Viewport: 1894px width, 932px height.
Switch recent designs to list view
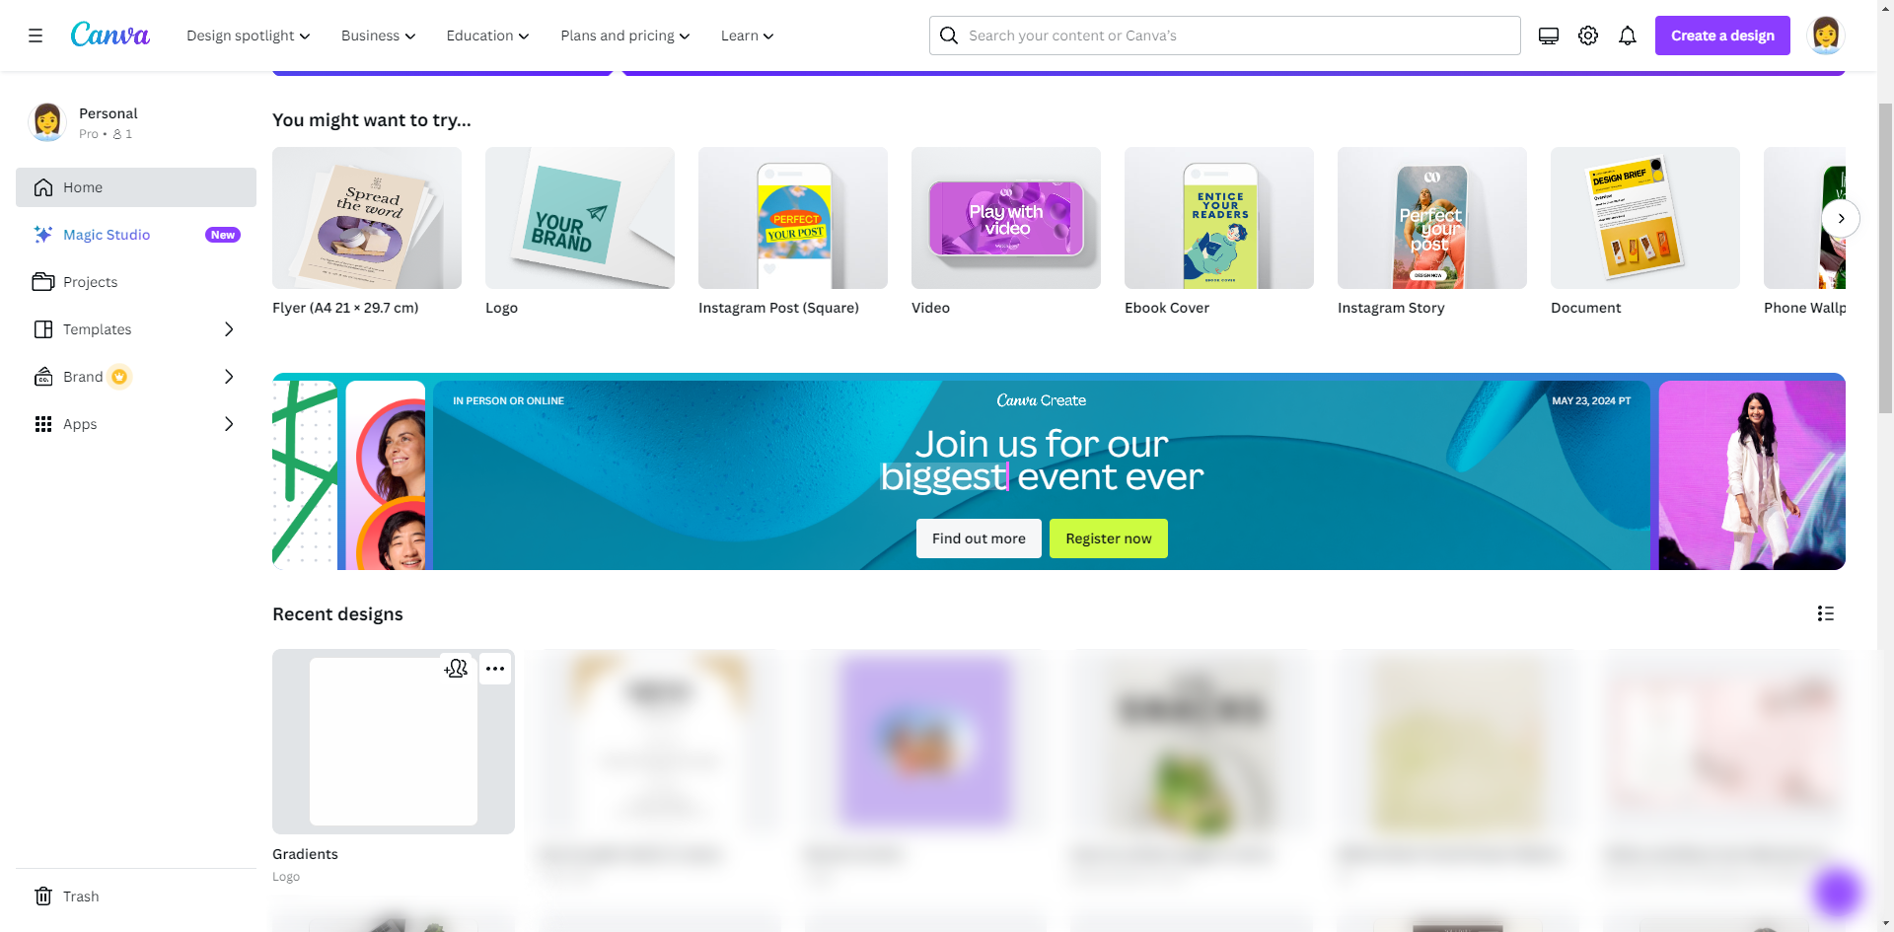point(1826,613)
